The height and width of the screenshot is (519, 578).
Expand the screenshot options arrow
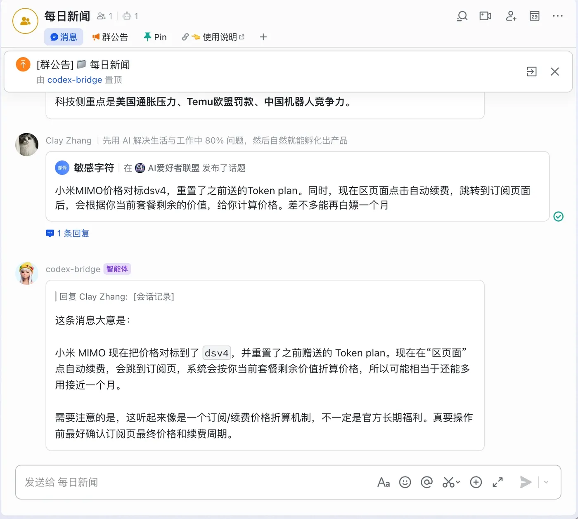[458, 482]
